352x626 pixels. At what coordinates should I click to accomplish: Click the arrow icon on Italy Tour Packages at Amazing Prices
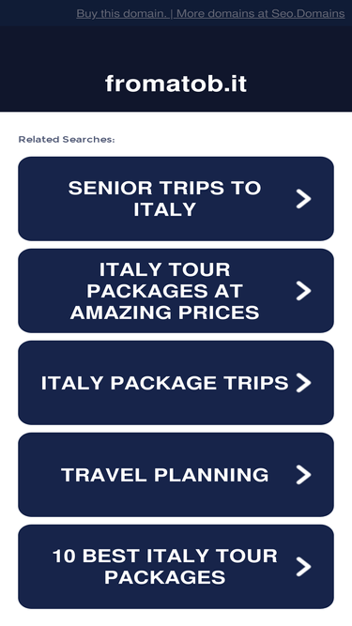[303, 291]
